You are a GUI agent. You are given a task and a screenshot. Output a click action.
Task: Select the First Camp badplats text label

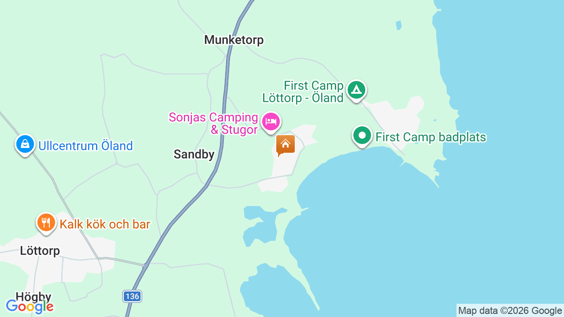(430, 137)
